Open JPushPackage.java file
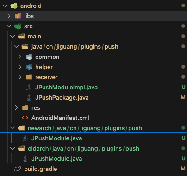This screenshot has width=187, height=176. (62, 98)
